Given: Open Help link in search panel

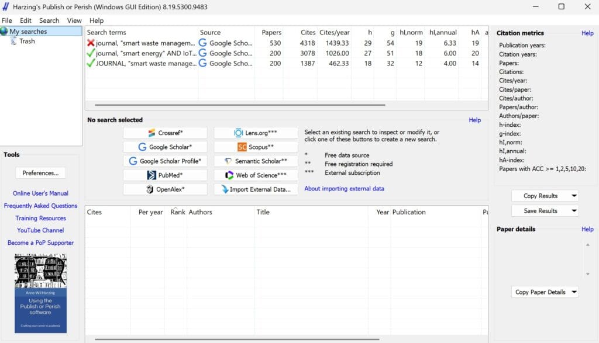Looking at the screenshot, I should (x=475, y=120).
